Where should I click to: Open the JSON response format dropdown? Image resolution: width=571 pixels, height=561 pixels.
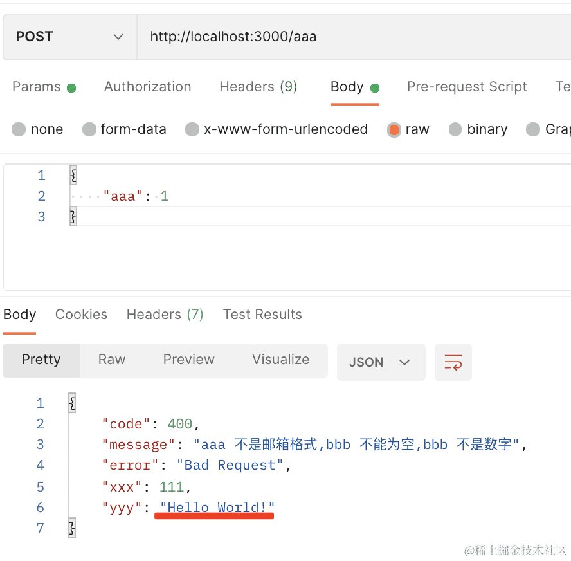[380, 362]
